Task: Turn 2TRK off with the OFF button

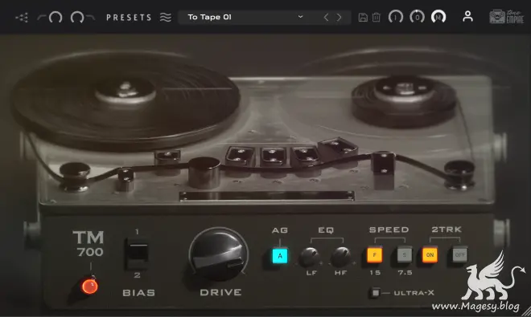Action: [x=460, y=255]
